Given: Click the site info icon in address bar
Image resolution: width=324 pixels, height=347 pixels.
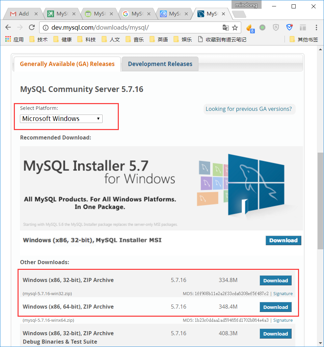Looking at the screenshot, I should tap(46, 28).
